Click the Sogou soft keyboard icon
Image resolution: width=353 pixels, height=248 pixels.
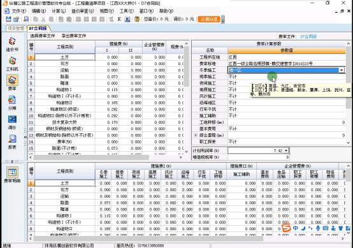click(326, 228)
